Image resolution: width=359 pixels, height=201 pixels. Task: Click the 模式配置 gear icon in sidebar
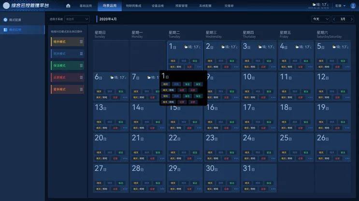coord(5,20)
